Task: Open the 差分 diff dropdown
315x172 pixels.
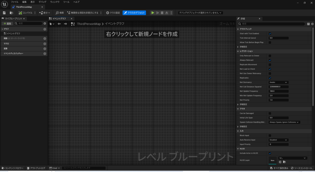Action: coord(45,13)
